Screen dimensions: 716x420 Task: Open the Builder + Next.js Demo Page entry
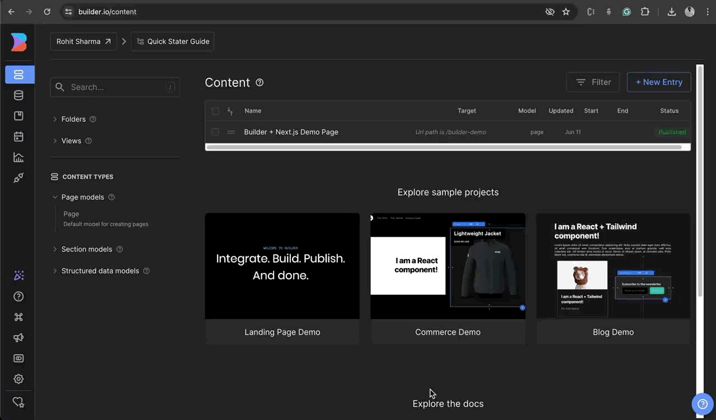coord(291,132)
